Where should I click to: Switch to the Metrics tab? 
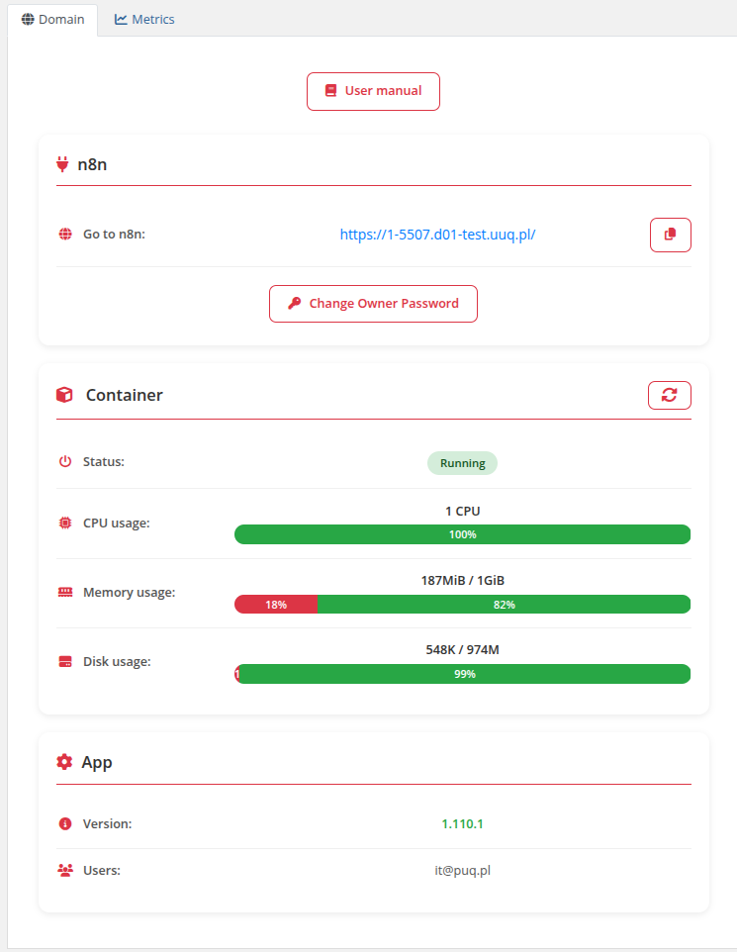point(143,19)
